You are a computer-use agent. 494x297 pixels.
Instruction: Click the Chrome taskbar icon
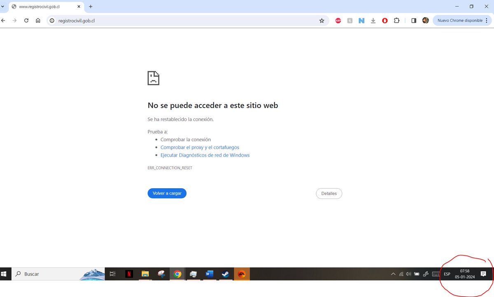[177, 274]
